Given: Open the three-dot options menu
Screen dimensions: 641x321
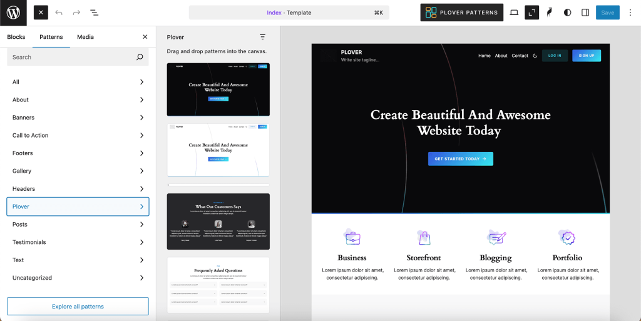Looking at the screenshot, I should 630,13.
